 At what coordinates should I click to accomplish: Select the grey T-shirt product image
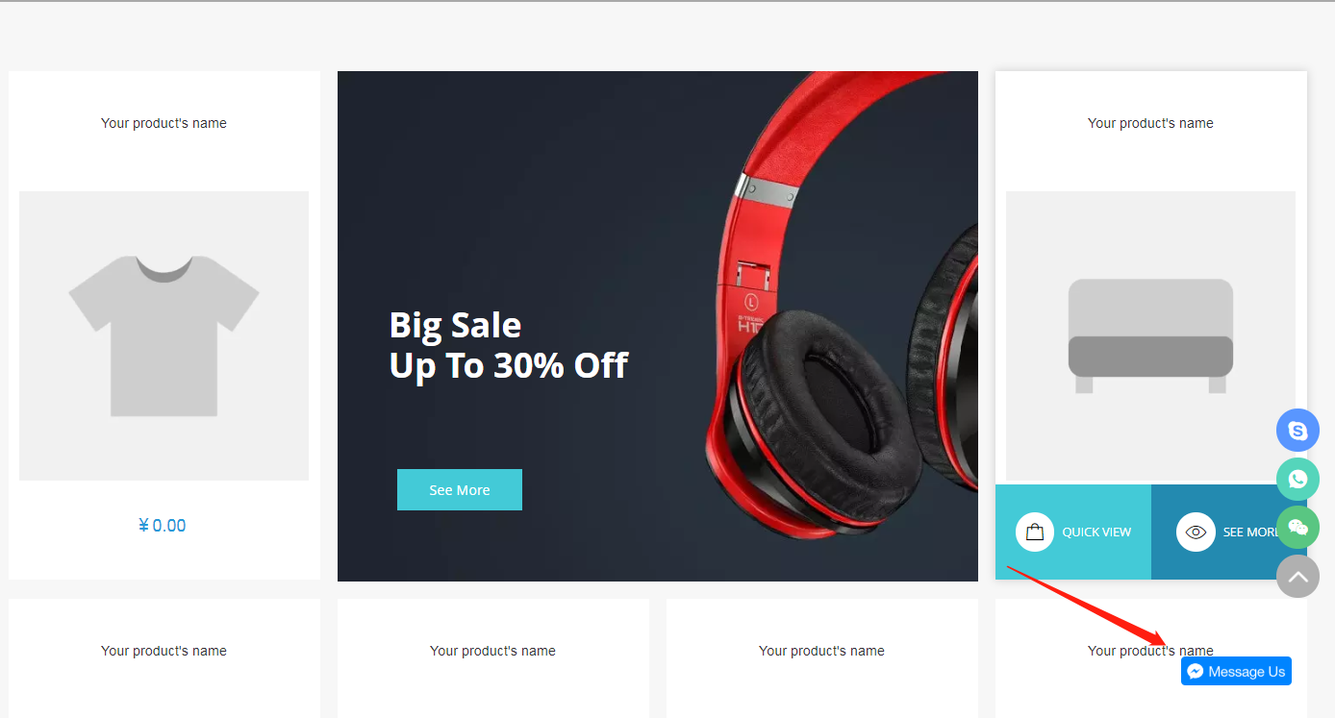point(164,335)
